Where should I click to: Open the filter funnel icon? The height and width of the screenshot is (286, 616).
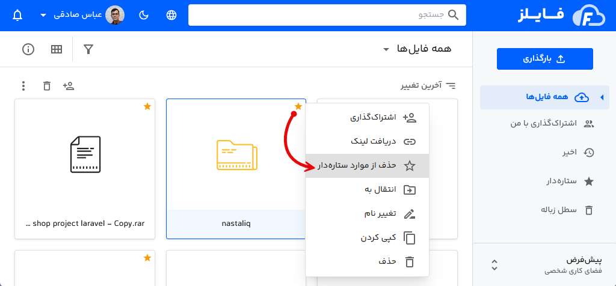point(88,49)
